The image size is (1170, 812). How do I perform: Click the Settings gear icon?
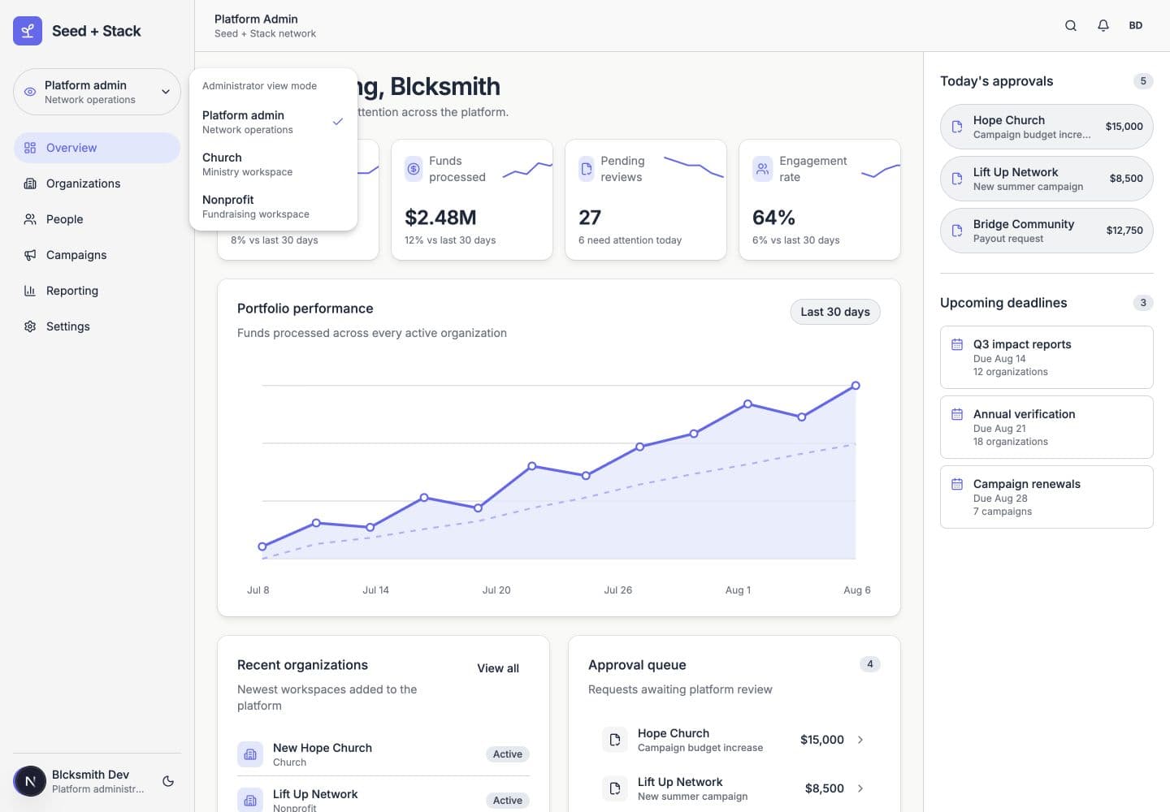pyautogui.click(x=30, y=326)
